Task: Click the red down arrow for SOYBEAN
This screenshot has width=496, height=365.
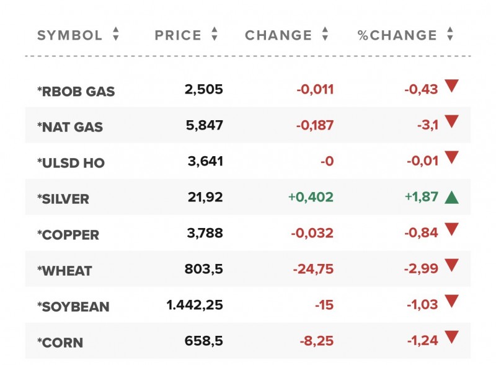Action: coord(451,302)
